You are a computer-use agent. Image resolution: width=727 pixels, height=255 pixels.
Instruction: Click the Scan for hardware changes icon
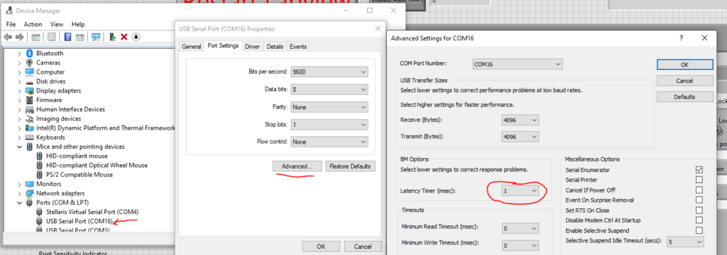[x=96, y=37]
